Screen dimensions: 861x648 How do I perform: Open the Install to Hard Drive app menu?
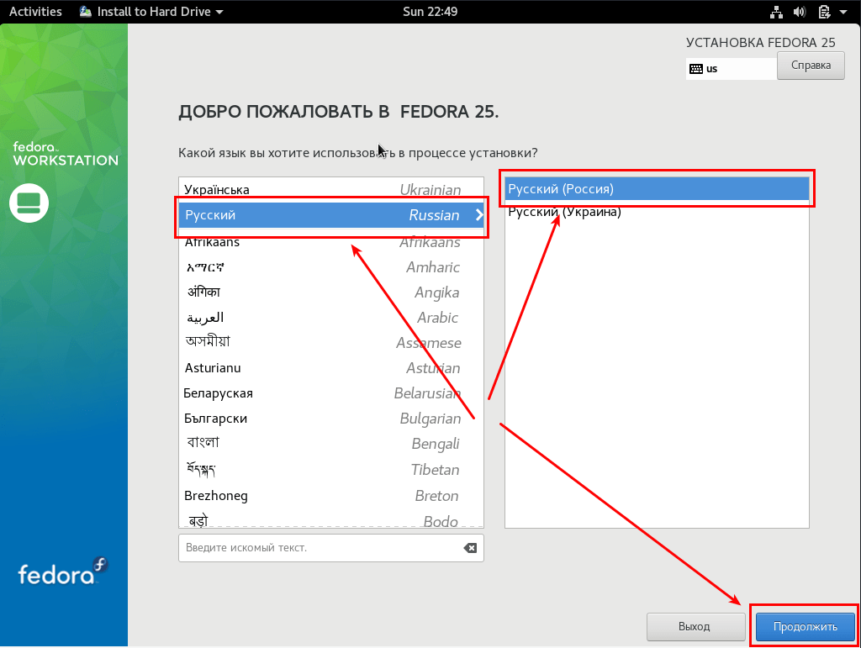point(151,12)
